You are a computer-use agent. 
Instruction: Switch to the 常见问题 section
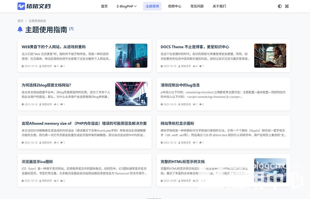click(197, 6)
